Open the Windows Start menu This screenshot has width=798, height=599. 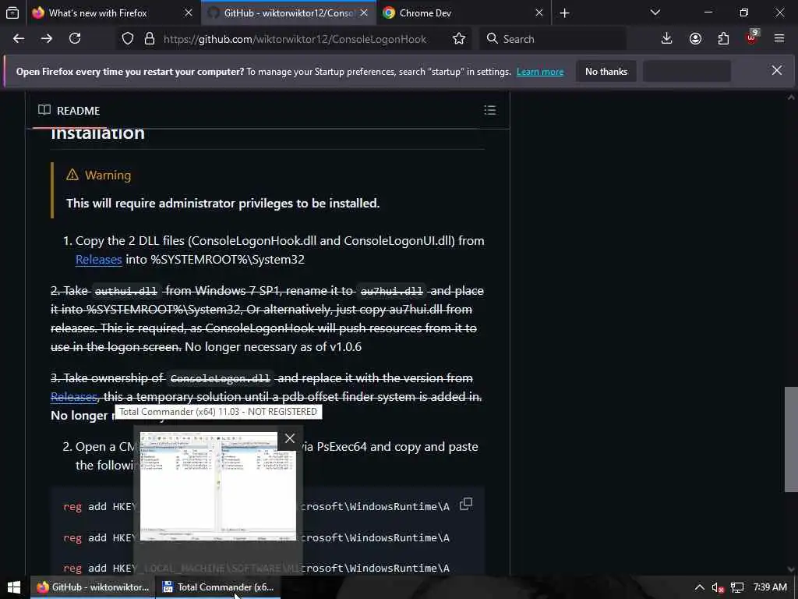pyautogui.click(x=14, y=587)
